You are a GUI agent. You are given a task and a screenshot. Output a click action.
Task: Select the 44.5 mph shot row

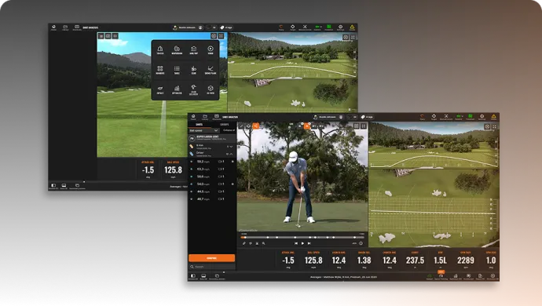point(212,191)
